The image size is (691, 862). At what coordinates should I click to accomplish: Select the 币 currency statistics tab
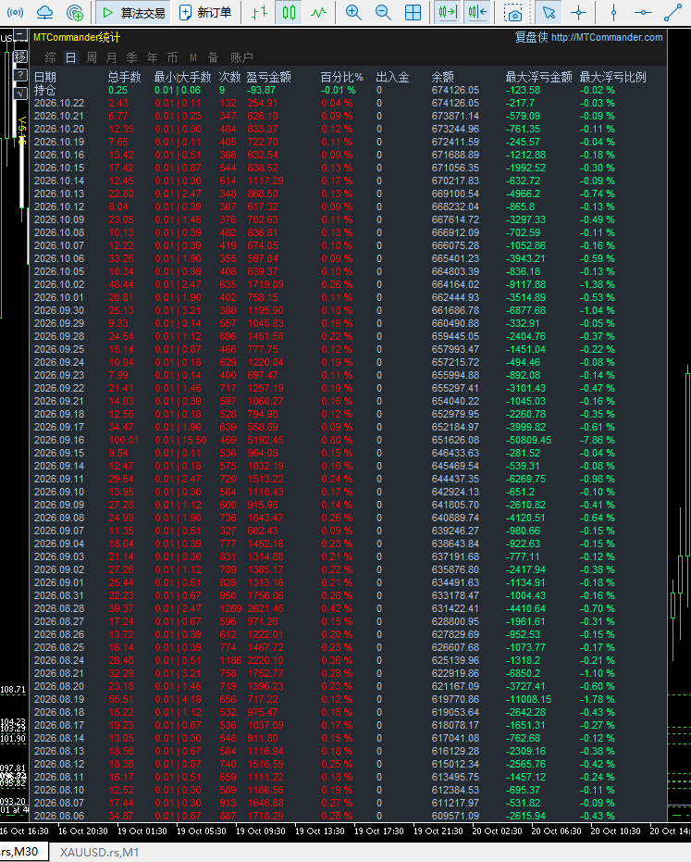(x=172, y=57)
